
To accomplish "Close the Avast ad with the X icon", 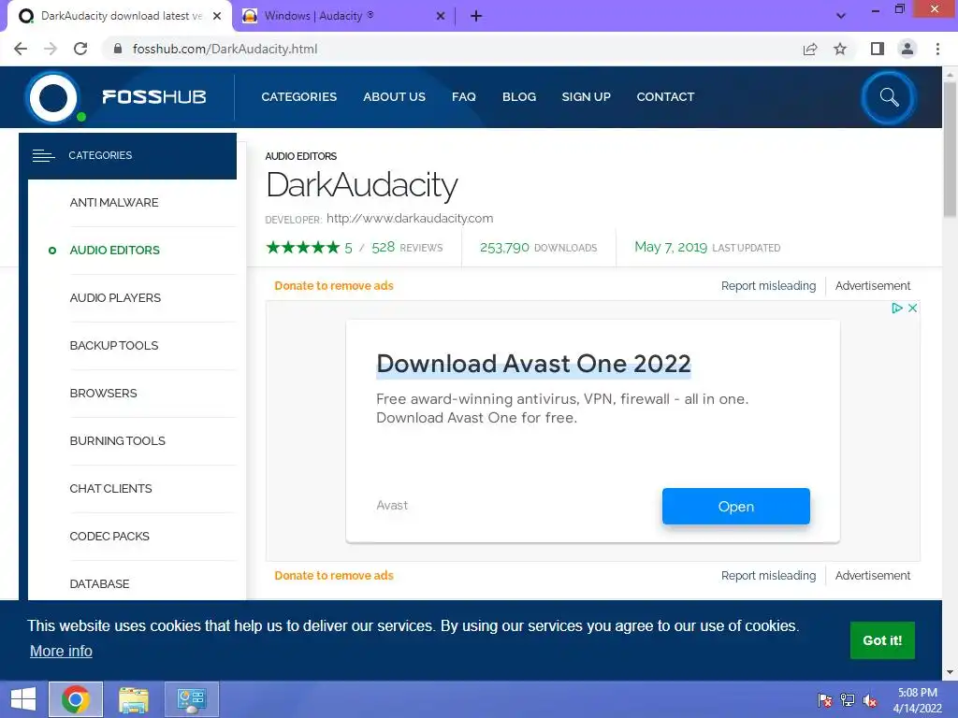I will [x=912, y=309].
